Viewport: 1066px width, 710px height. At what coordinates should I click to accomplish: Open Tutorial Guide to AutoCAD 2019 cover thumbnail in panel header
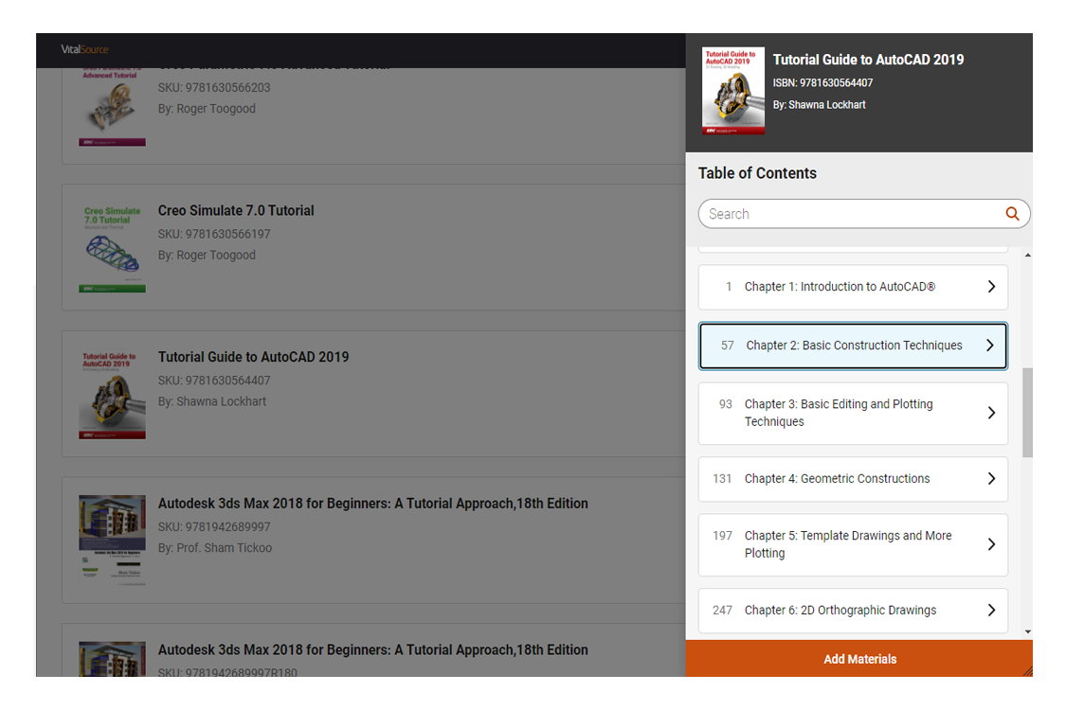coord(732,91)
